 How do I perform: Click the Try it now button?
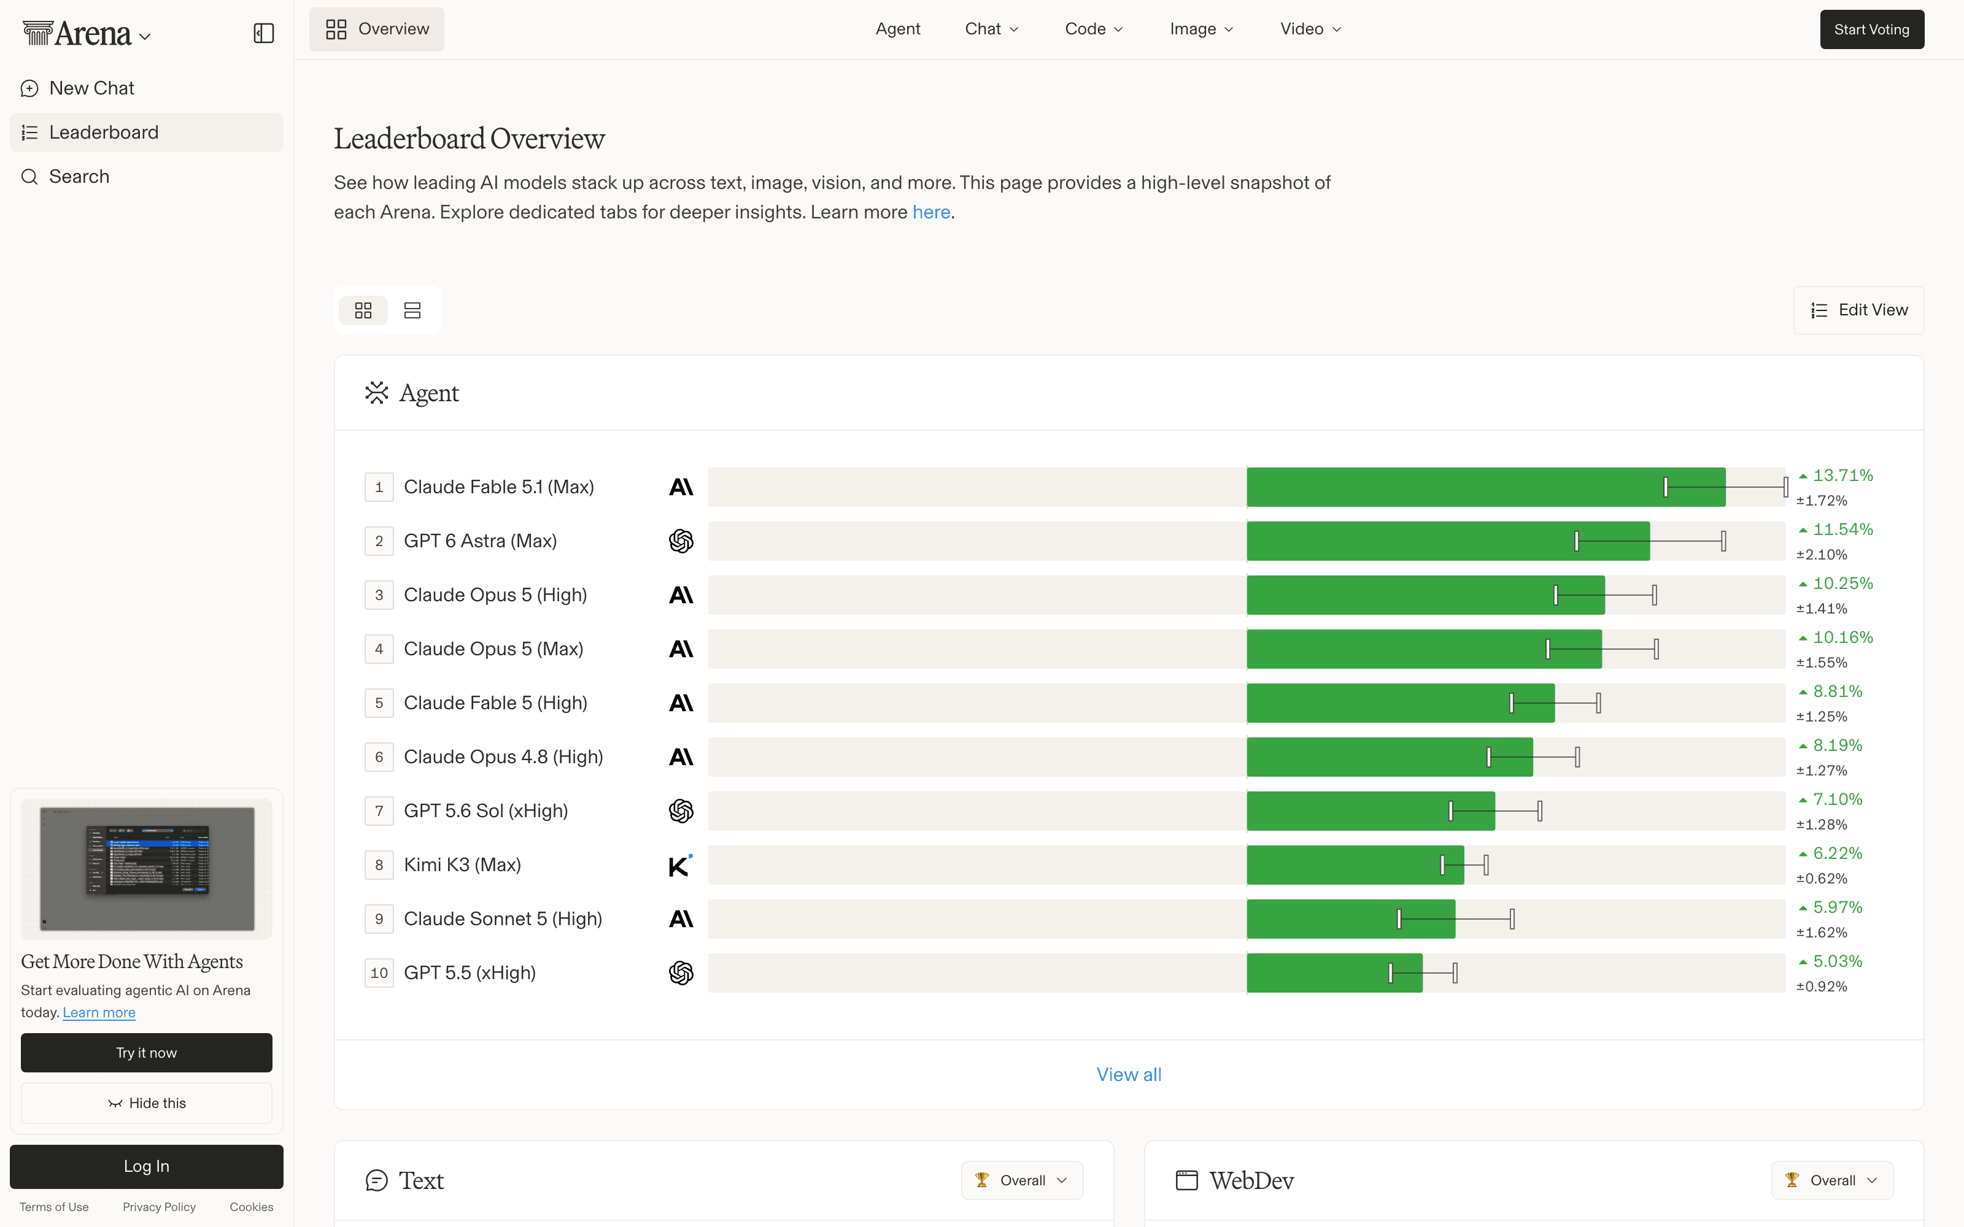pyautogui.click(x=146, y=1053)
